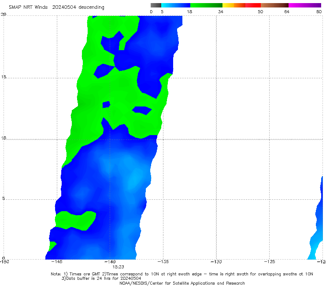Select the cyan-blue segment of the color bar
Screen dimensions: 326x286
point(176,5)
